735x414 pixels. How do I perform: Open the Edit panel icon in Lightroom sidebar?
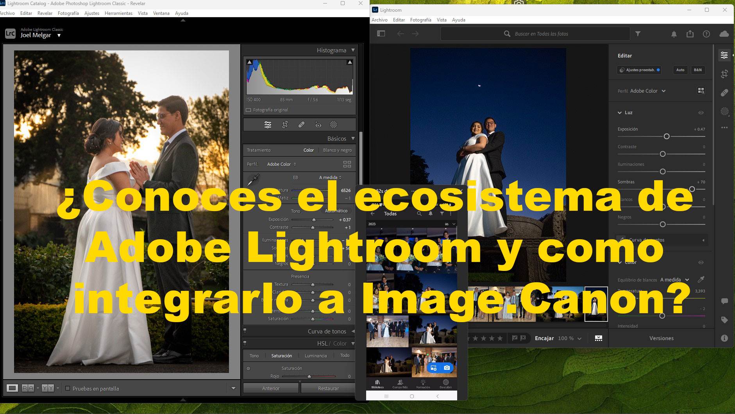pyautogui.click(x=724, y=56)
